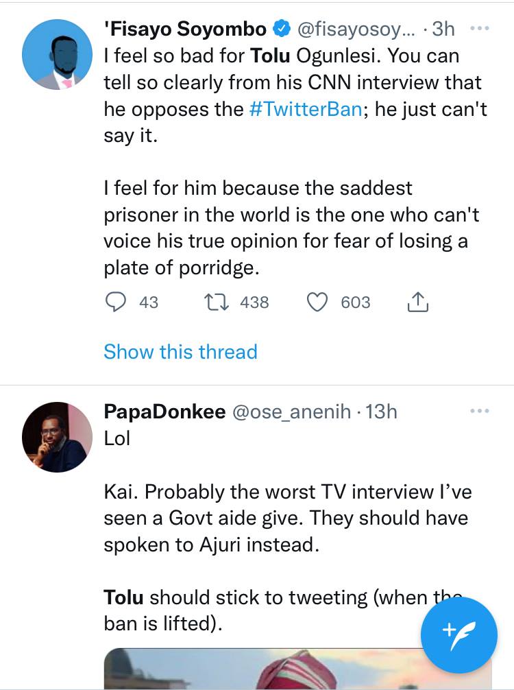Image resolution: width=514 pixels, height=690 pixels.
Task: Share Fisayo Soyombo's tweet
Action: click(x=417, y=302)
